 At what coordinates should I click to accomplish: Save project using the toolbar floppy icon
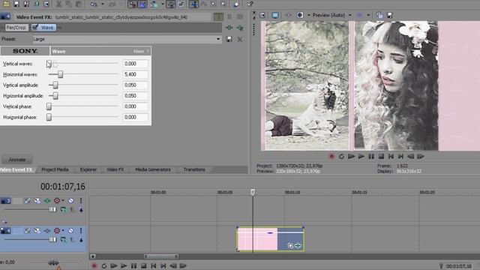coord(16,4)
